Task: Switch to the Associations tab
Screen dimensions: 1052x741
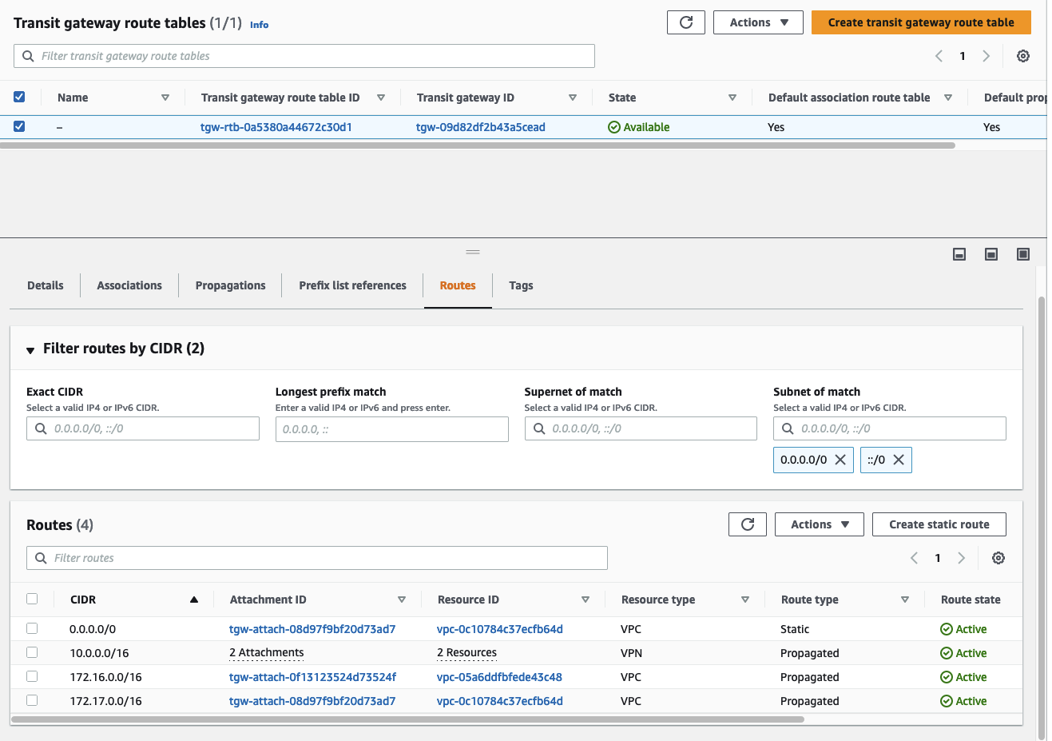Action: click(x=129, y=285)
